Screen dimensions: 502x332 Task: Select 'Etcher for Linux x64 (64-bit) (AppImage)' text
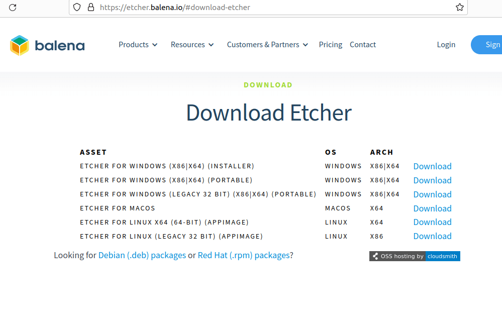coord(164,222)
